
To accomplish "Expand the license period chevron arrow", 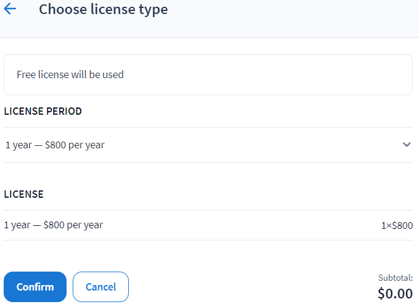I will [x=407, y=145].
